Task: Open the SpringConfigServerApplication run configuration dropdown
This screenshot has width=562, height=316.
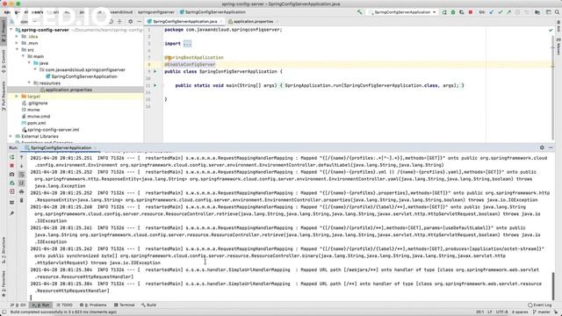Action: tap(403, 12)
